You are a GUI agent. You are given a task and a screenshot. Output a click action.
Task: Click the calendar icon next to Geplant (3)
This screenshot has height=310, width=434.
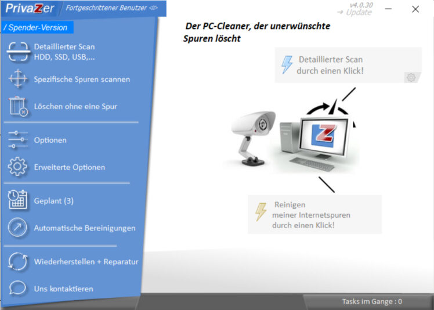[18, 200]
